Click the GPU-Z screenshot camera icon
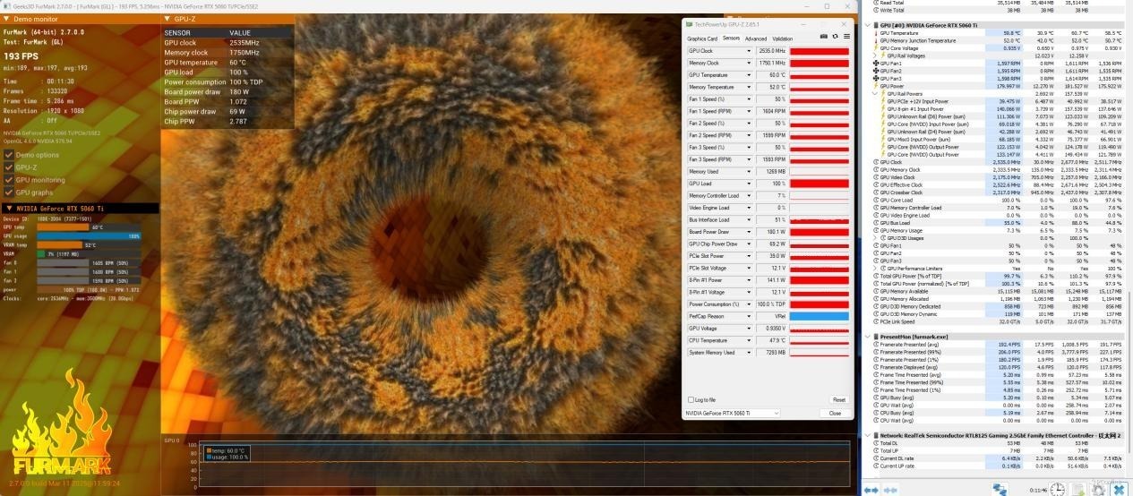Image resolution: width=1133 pixels, height=496 pixels. tap(824, 37)
